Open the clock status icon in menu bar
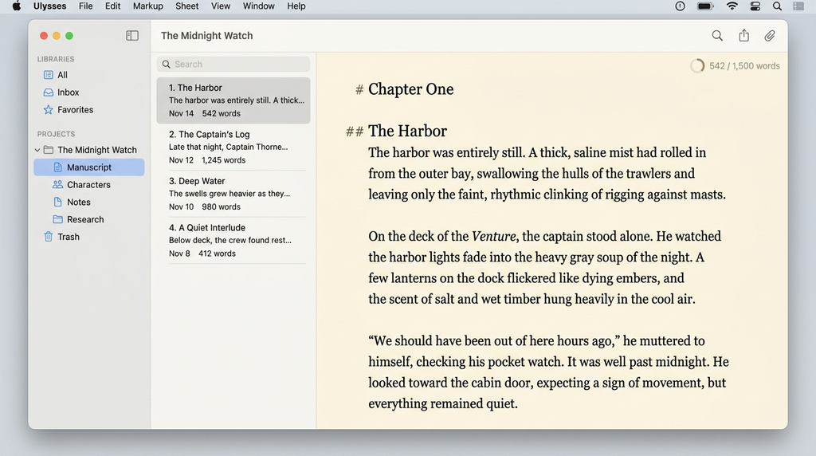This screenshot has width=816, height=456. [681, 6]
